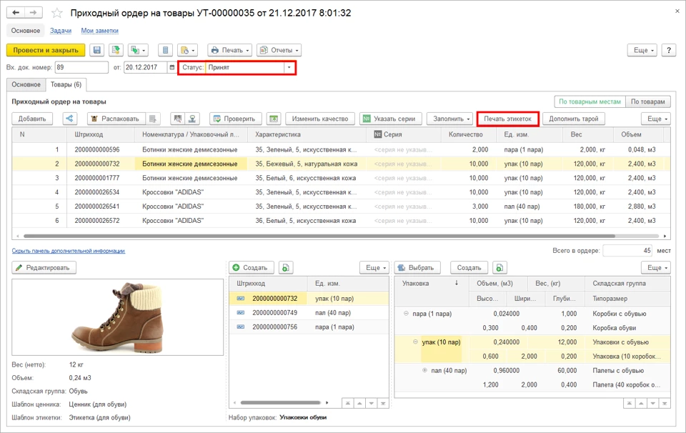The height and width of the screenshot is (433, 686).
Task: Open the Печать dropdown menu
Action: pos(229,50)
